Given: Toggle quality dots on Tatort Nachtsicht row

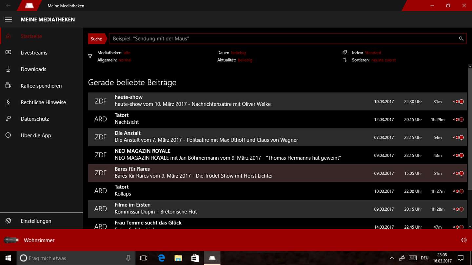Looking at the screenshot, I should pos(459,119).
